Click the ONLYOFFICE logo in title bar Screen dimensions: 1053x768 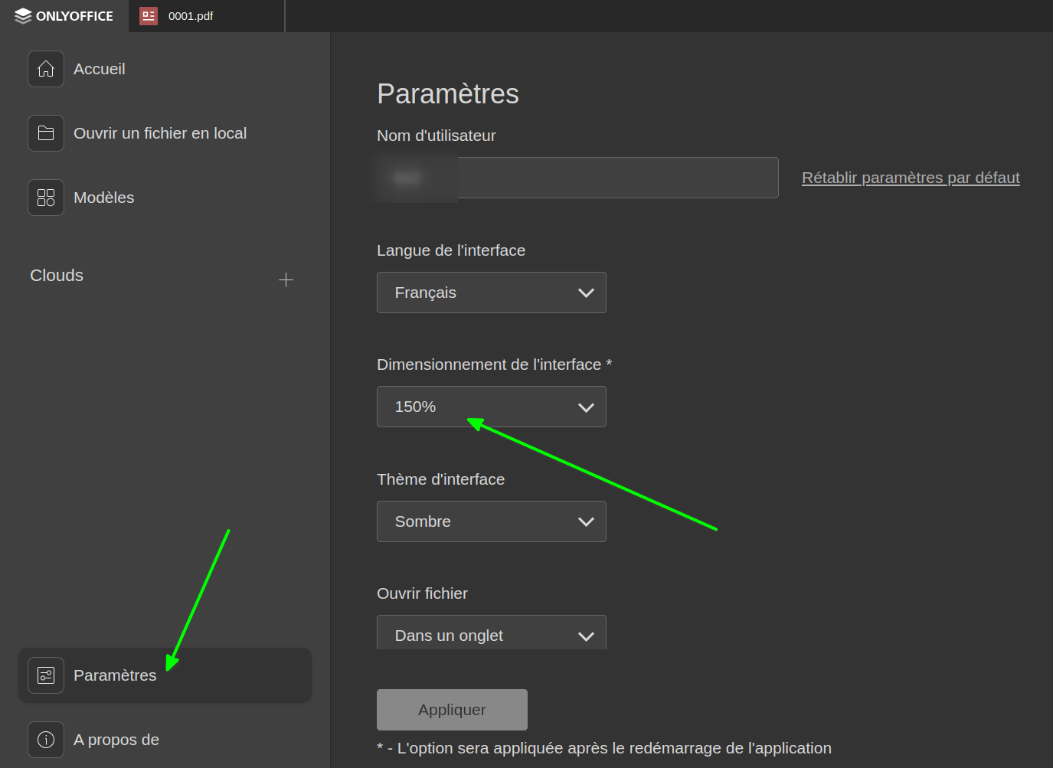64,16
